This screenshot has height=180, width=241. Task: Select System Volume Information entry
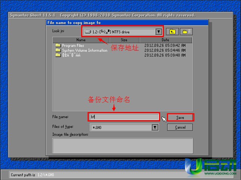(85, 51)
